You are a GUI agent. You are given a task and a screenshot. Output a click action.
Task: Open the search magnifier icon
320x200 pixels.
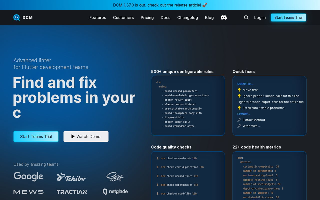point(246,17)
